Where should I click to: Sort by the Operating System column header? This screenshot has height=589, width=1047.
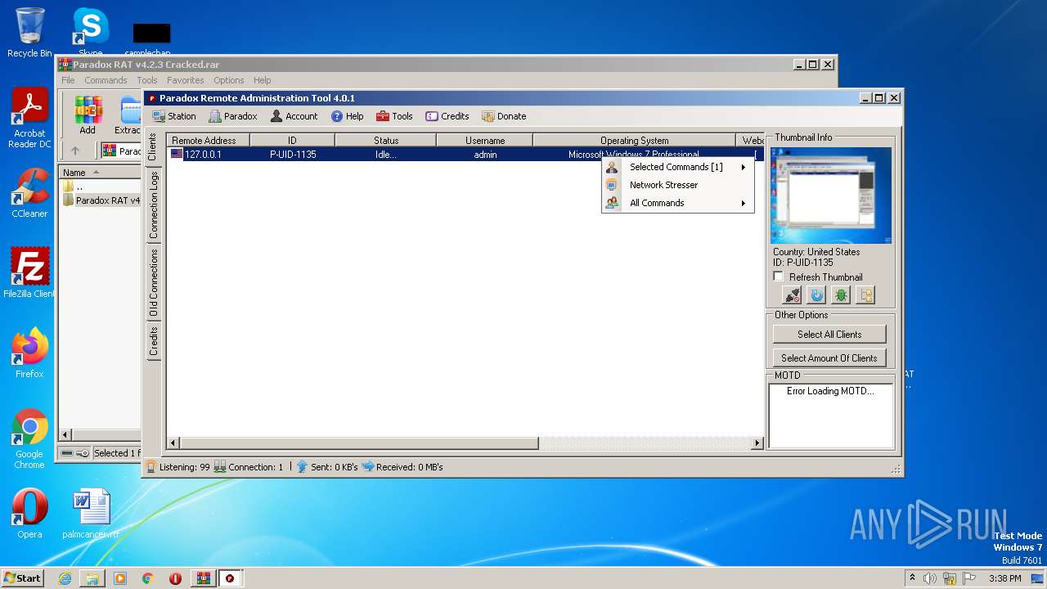tap(635, 141)
